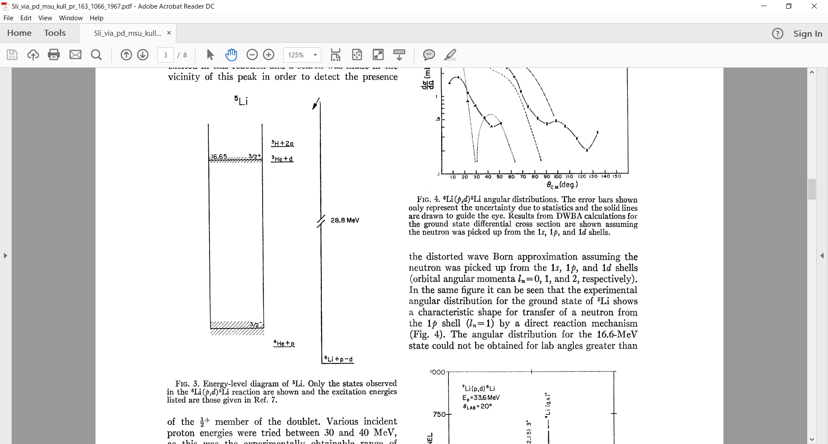Expand the right tools pane

(822, 256)
